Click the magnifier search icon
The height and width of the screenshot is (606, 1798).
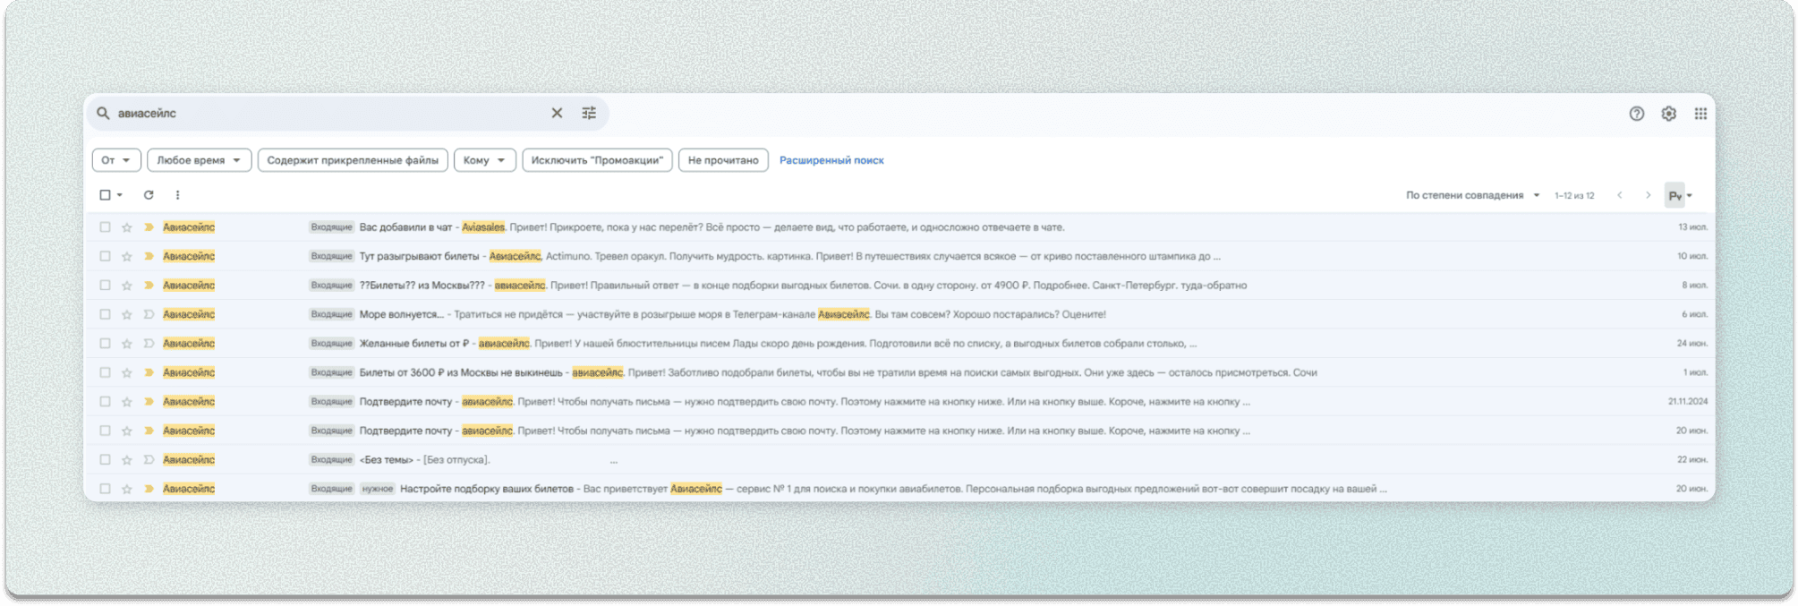(x=103, y=113)
